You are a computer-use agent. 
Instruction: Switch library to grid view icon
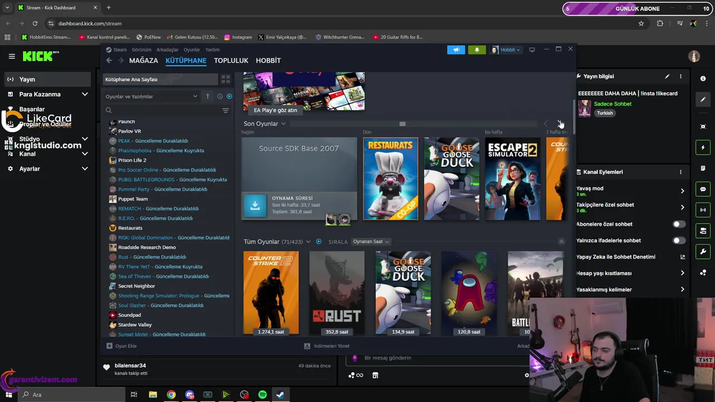(226, 79)
